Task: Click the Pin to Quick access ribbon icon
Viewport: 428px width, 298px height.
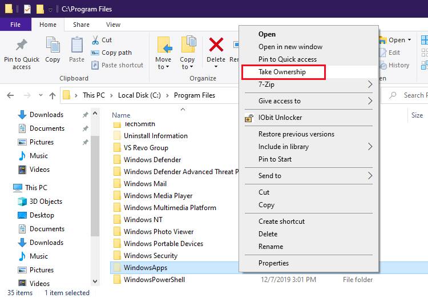Action: click(22, 45)
